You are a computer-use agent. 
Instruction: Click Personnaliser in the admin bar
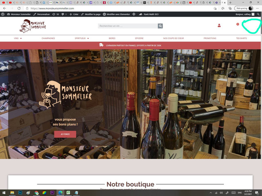[42, 14]
